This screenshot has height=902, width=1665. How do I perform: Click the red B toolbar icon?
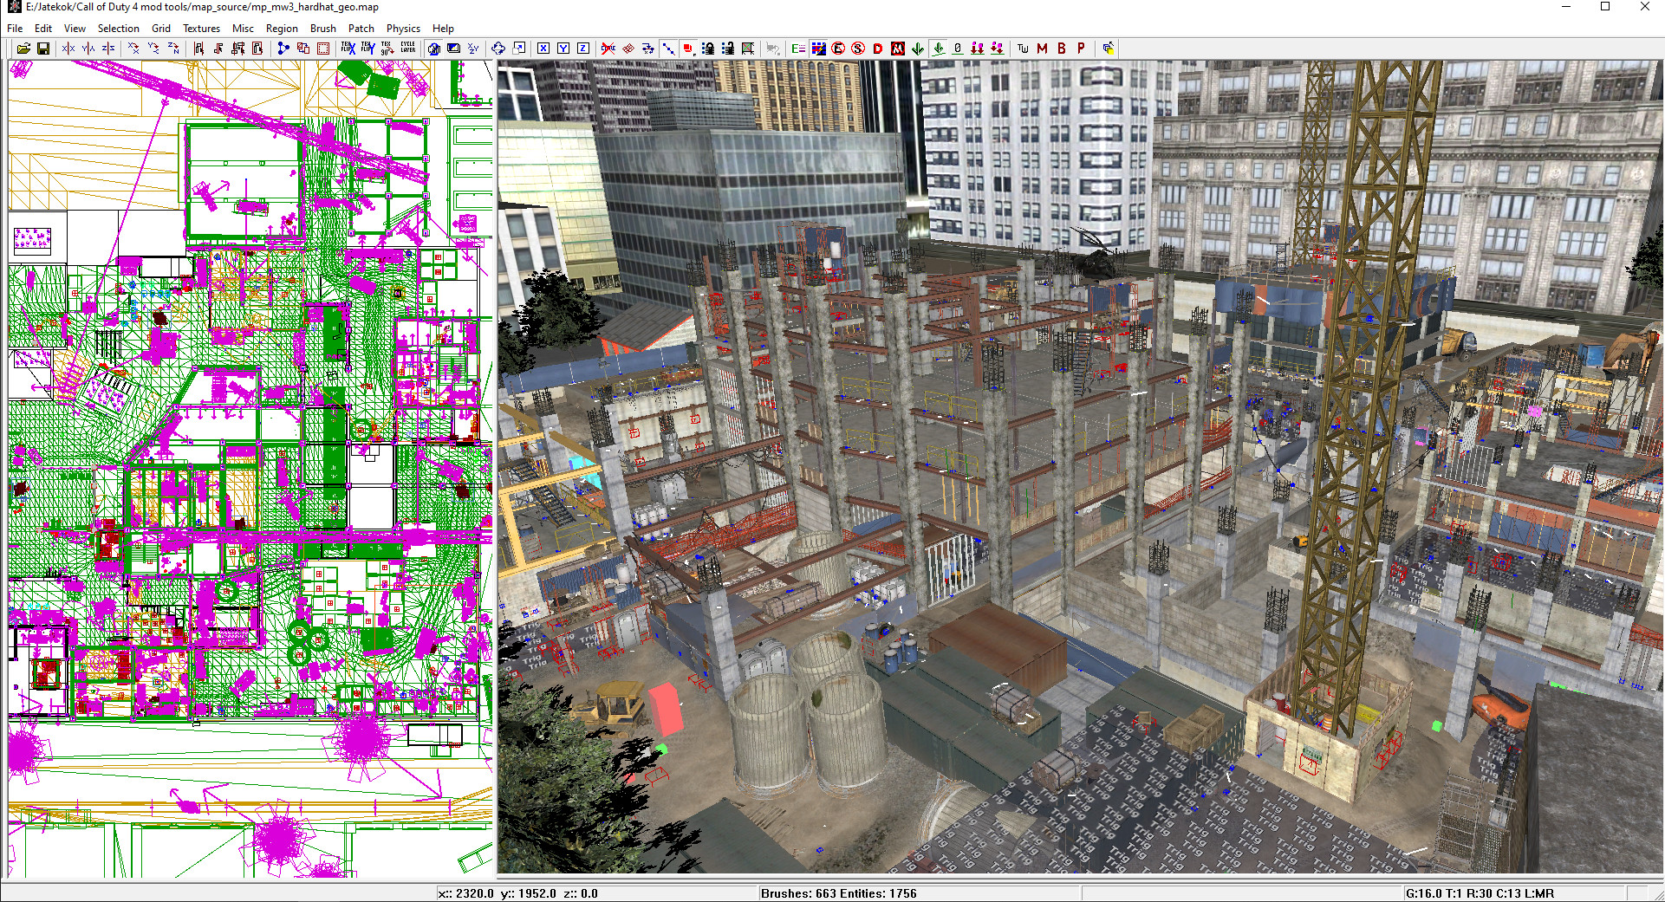pos(1062,49)
